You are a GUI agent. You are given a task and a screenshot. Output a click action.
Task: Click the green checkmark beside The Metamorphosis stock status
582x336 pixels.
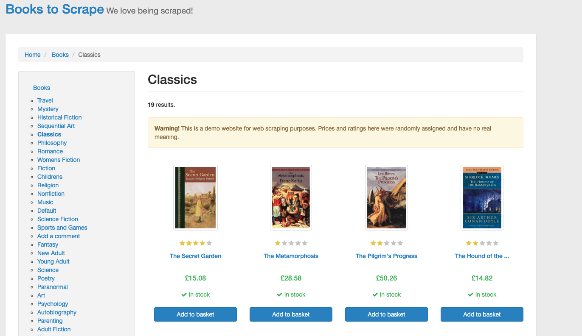pos(280,294)
